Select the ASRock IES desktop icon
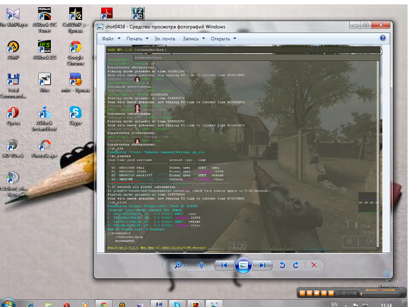Viewport: 410px width, 307px height. pos(44,50)
